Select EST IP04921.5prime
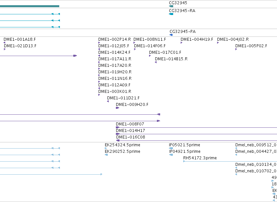 click(185, 151)
